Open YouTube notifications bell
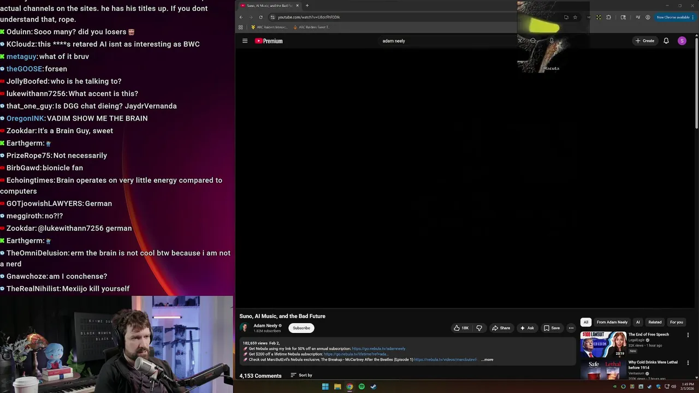The image size is (699, 393). click(666, 41)
